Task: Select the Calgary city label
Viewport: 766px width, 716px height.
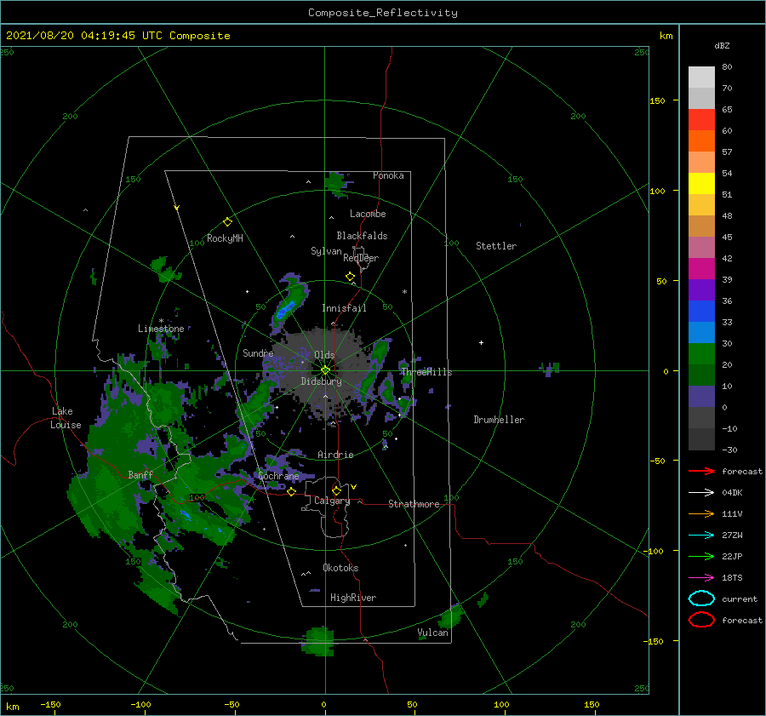Action: point(332,501)
